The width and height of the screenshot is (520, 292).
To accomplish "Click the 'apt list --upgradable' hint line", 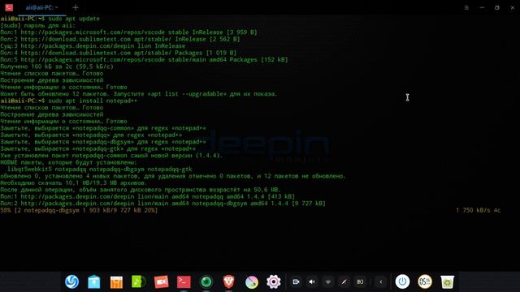I will [139, 94].
